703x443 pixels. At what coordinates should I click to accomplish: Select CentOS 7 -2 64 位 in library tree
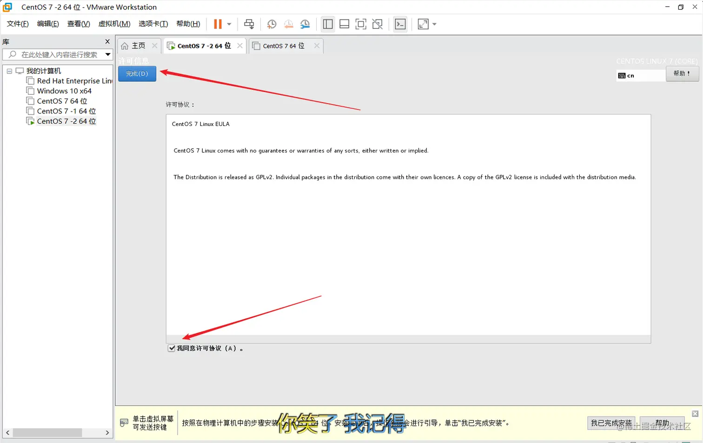(61, 121)
